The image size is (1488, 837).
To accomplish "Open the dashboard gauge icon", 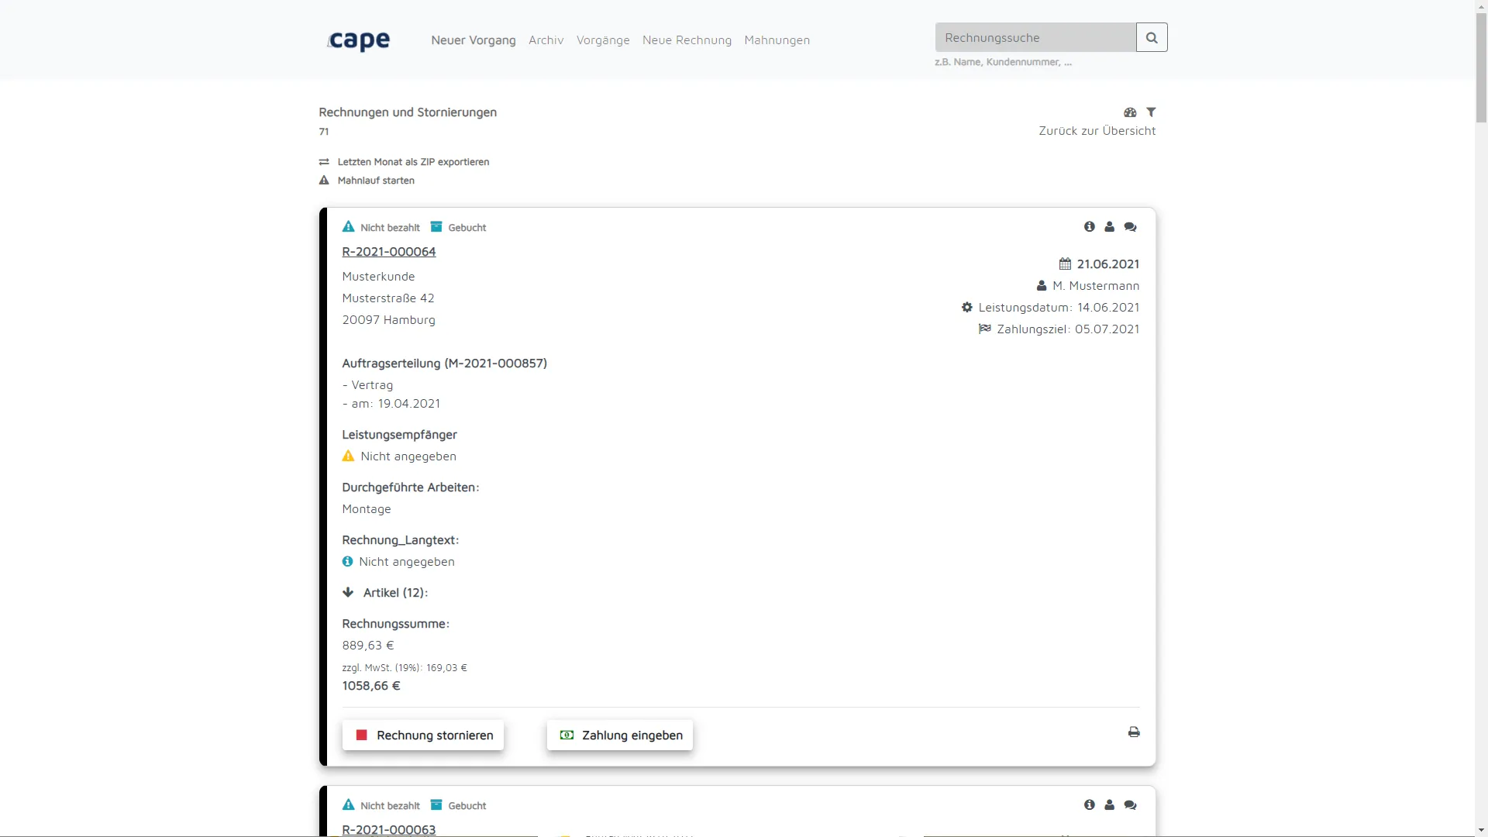I will click(x=1130, y=112).
